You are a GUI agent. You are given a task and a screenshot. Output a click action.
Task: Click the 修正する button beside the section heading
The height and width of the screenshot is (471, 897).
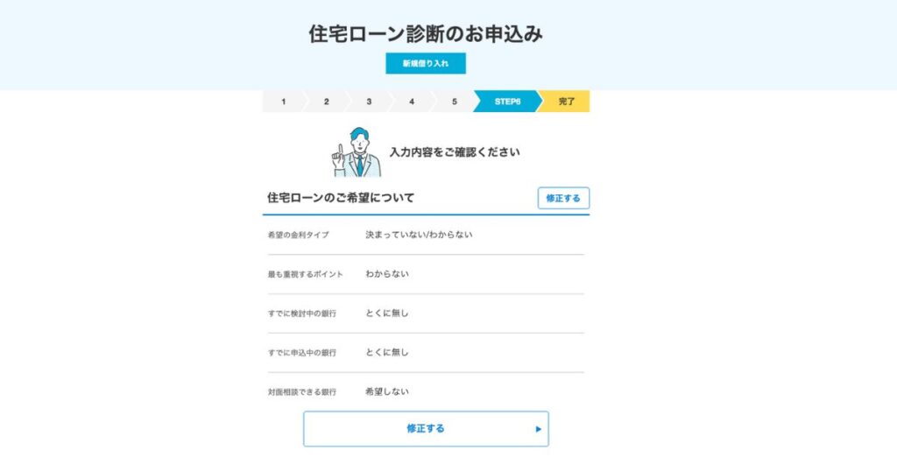(x=563, y=199)
